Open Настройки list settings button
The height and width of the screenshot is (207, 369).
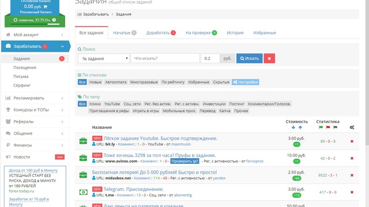pyautogui.click(x=246, y=82)
